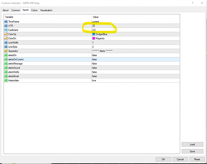Click the Cancel button
The height and width of the screenshot is (164, 207).
[x=180, y=159]
